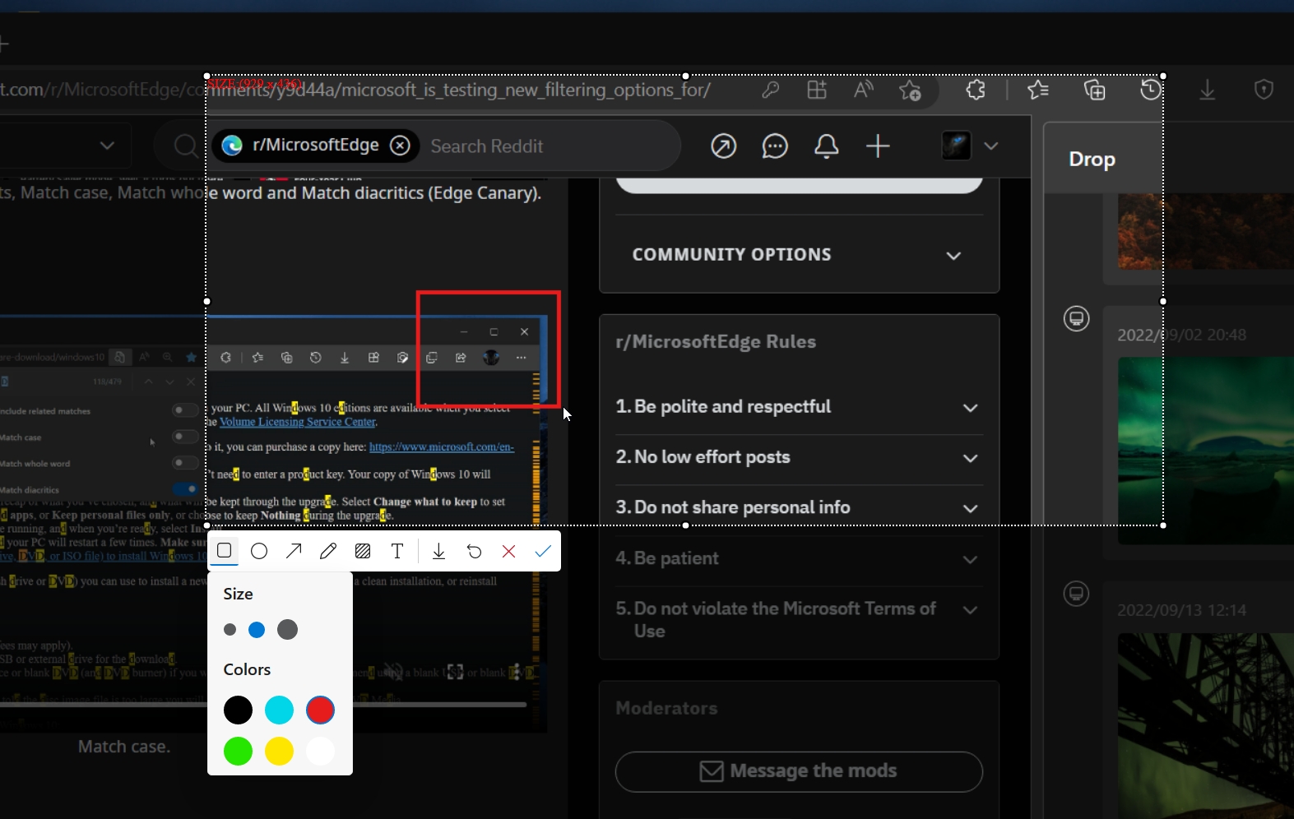Click the 2022/09/13 12:14 timestamp
Viewport: 1294px width, 819px height.
pyautogui.click(x=1181, y=610)
